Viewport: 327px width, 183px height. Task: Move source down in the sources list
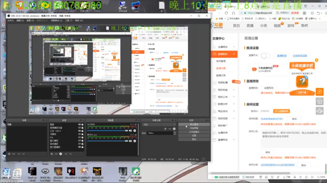click(70, 154)
